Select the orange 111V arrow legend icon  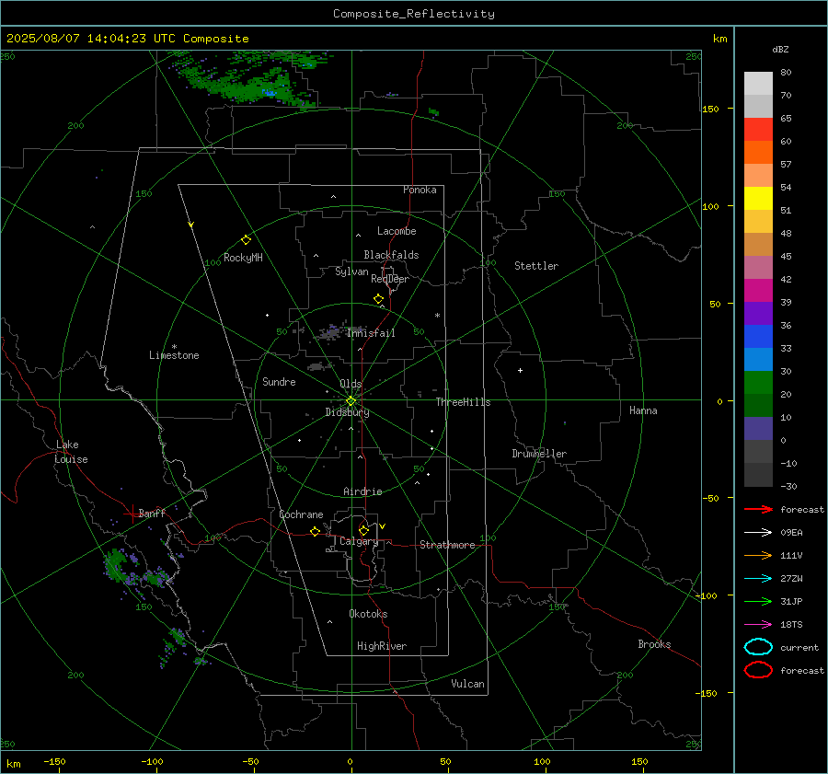[758, 555]
